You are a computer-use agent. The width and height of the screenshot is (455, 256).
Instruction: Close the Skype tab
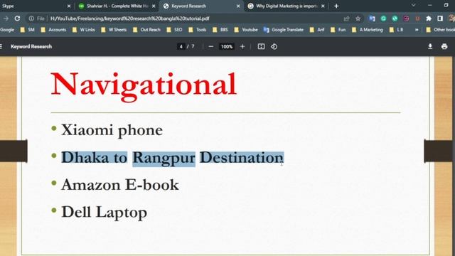coord(69,6)
